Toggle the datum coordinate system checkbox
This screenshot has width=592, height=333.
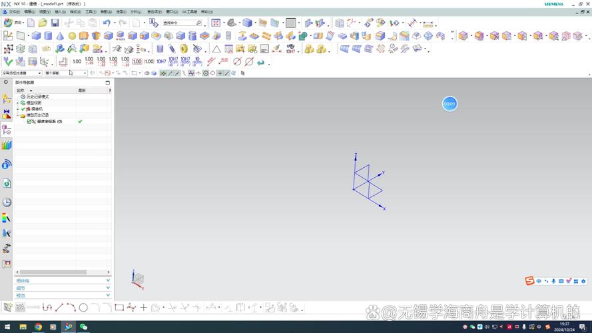29,122
